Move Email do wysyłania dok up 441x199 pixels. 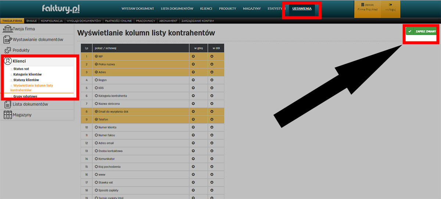193,111
